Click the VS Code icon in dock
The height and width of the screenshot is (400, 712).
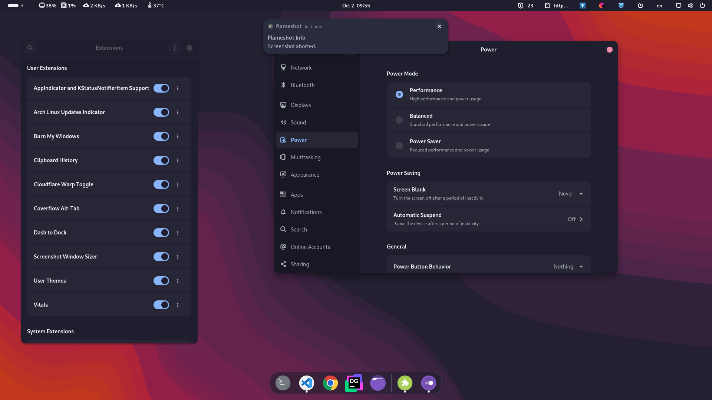coord(307,383)
